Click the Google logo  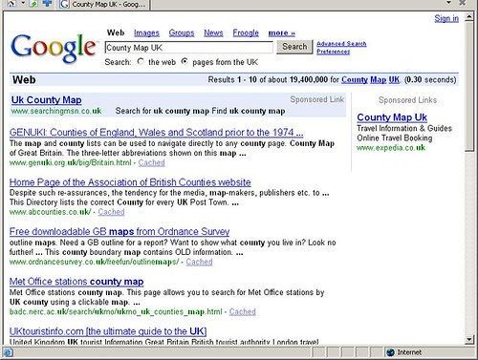(x=54, y=48)
